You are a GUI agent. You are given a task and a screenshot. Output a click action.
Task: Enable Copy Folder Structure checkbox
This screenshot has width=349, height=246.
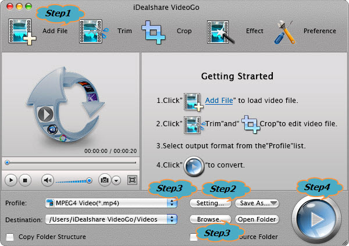[10, 237]
